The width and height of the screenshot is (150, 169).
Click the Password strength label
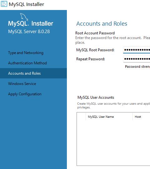click(137, 67)
